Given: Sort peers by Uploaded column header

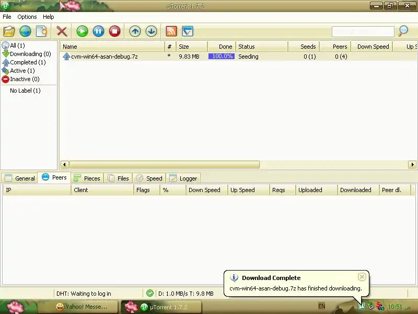Looking at the screenshot, I should point(317,190).
